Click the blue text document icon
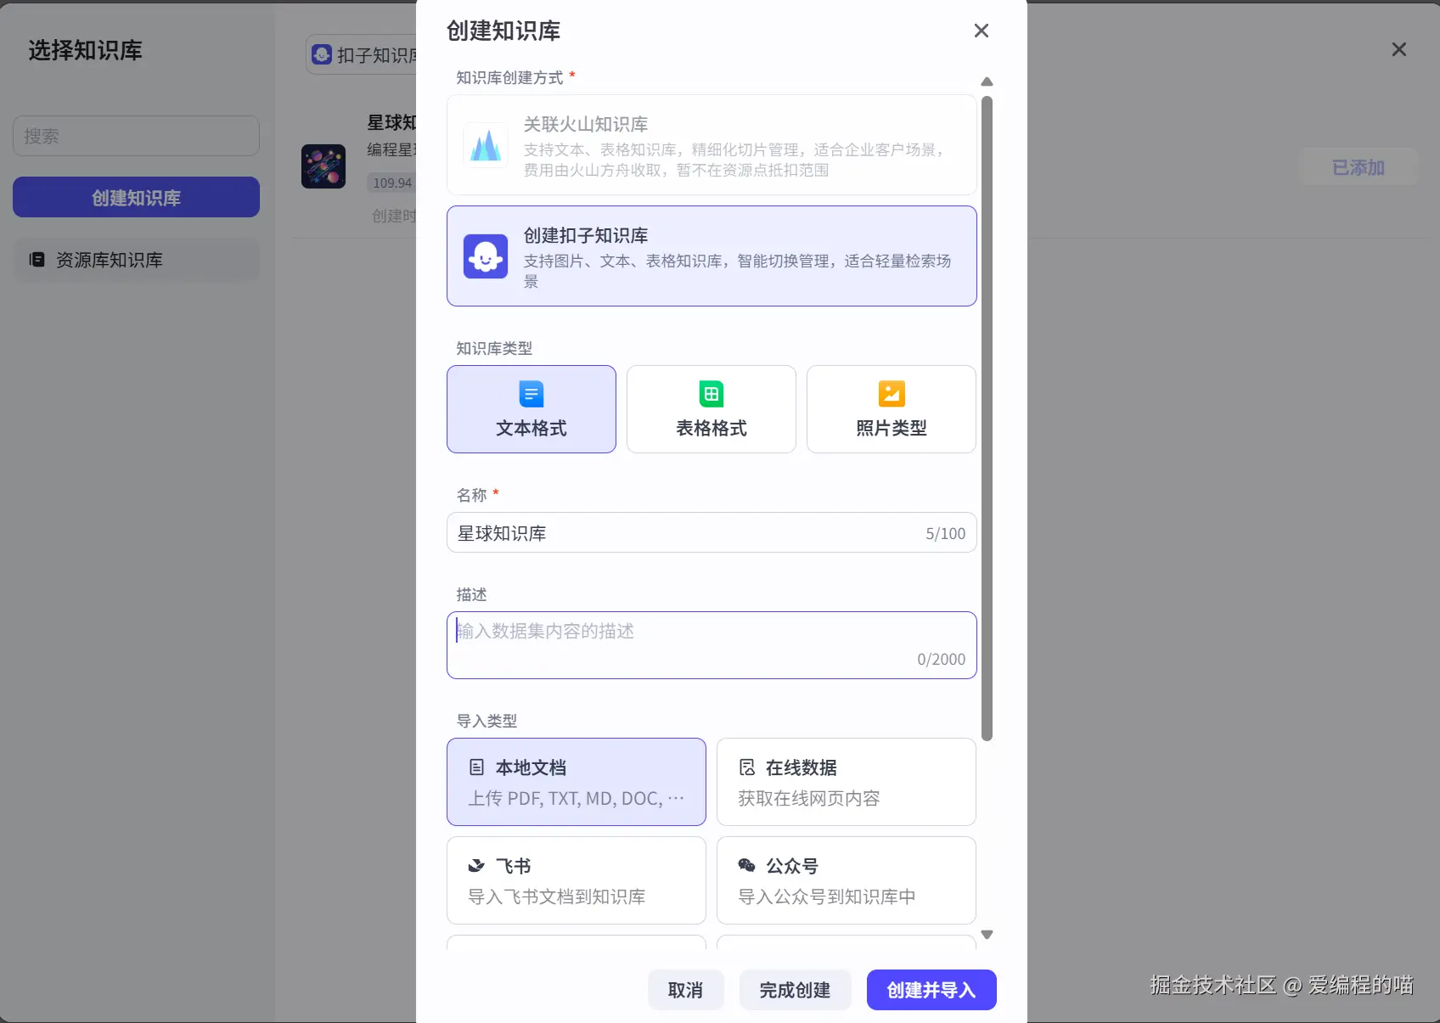The height and width of the screenshot is (1023, 1440). 532,394
